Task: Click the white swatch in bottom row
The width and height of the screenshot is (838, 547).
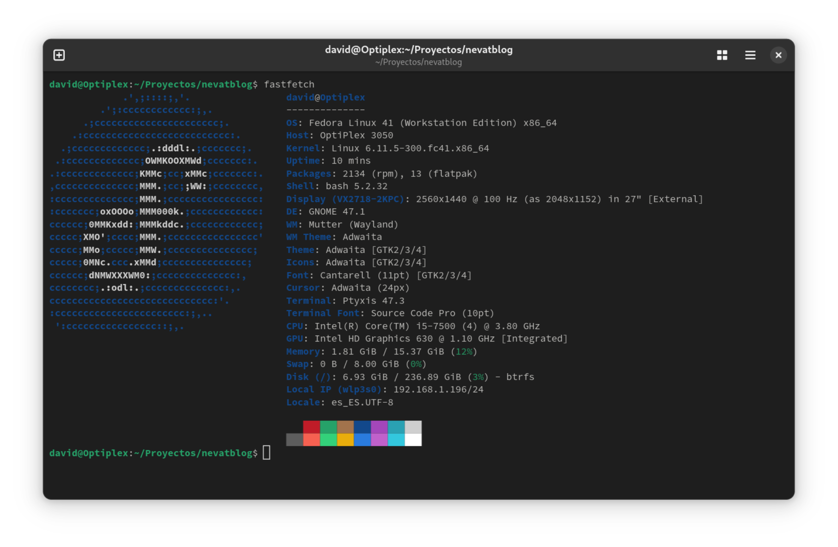Action: coord(413,440)
